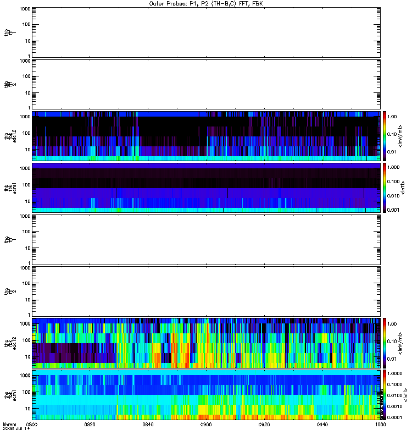The height and width of the screenshot is (440, 412).
Task: Click the "0800" time axis label
Action: click(x=32, y=424)
